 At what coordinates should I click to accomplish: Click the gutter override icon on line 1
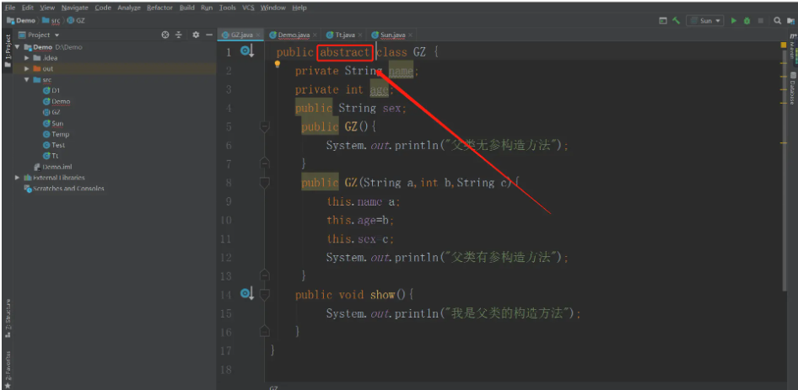(247, 51)
